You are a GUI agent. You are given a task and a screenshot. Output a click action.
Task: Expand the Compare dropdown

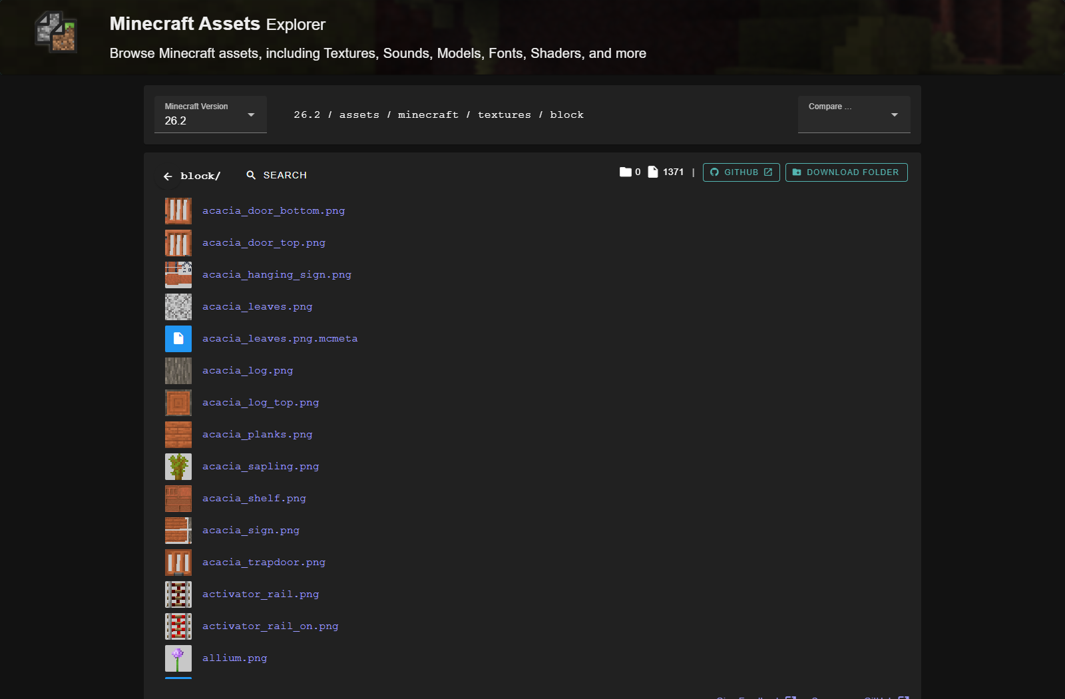click(854, 115)
